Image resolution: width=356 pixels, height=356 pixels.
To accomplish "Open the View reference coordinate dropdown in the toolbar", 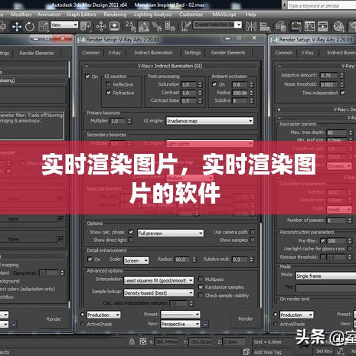I will (64, 25).
